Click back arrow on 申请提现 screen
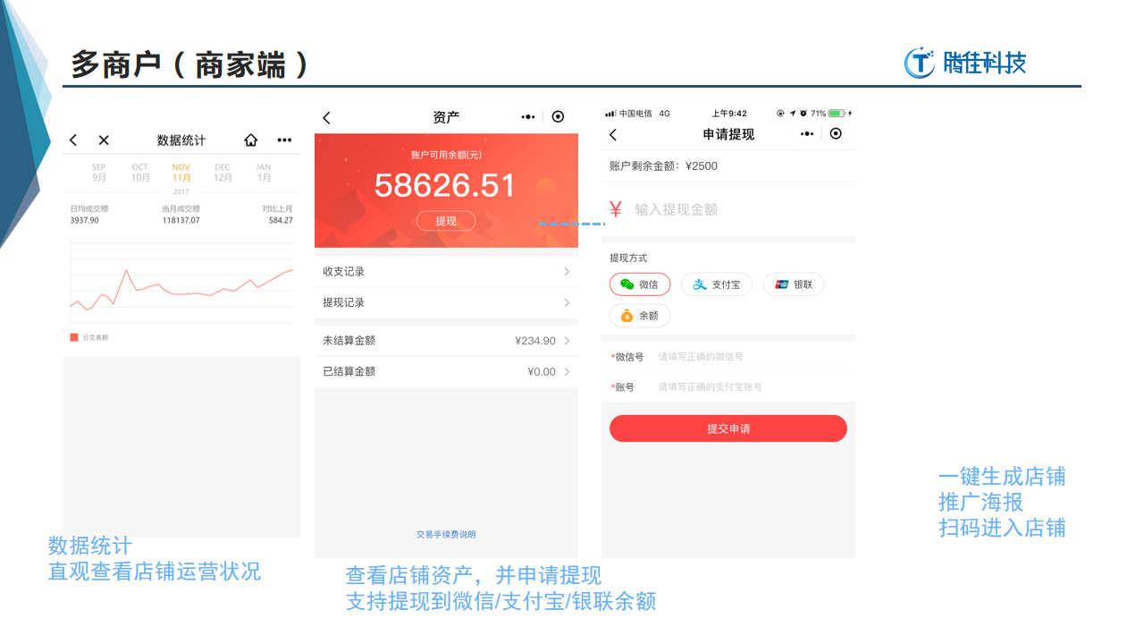Image resolution: width=1144 pixels, height=644 pixels. pyautogui.click(x=613, y=134)
